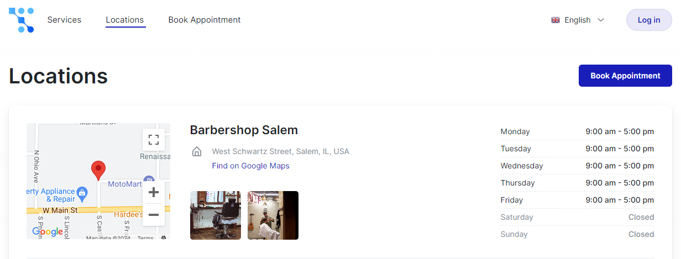Go to the Services menu
The width and height of the screenshot is (681, 259).
[x=64, y=20]
